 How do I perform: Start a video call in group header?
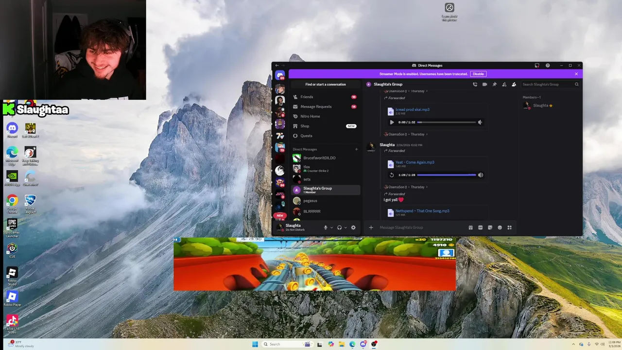pos(484,84)
